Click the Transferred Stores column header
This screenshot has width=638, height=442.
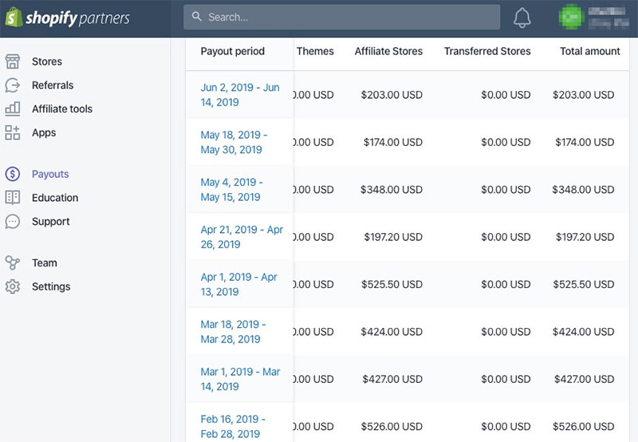(487, 51)
